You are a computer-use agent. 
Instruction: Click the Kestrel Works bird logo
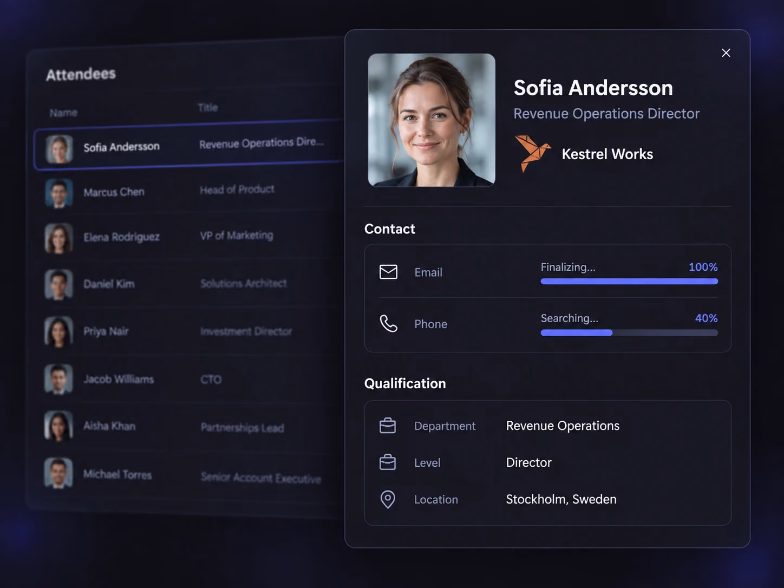(x=532, y=154)
